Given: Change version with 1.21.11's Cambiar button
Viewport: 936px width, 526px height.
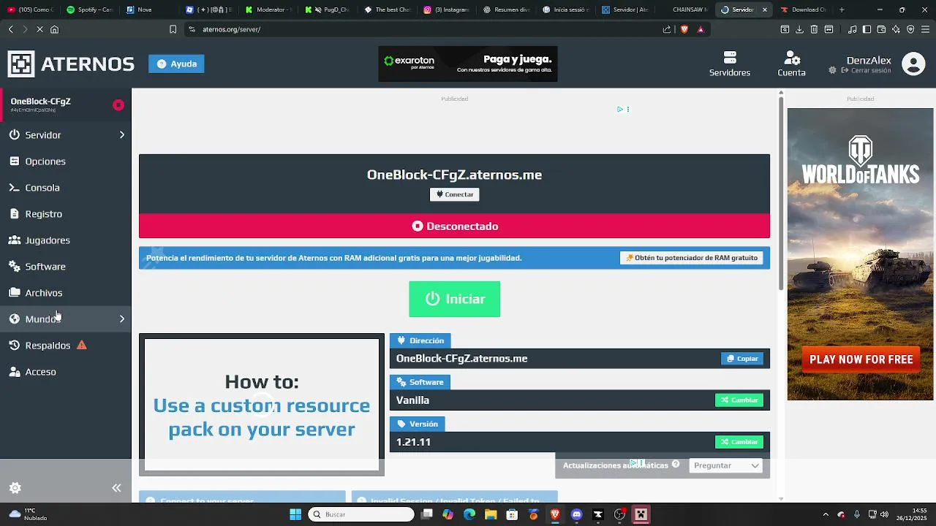Looking at the screenshot, I should (x=739, y=442).
